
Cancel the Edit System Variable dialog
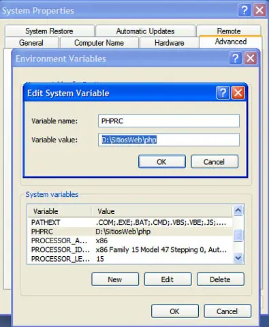(215, 161)
